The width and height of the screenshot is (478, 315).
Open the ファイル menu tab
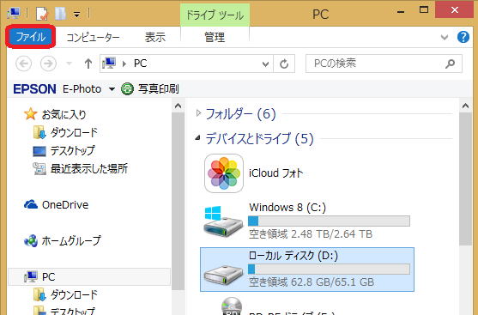point(31,37)
